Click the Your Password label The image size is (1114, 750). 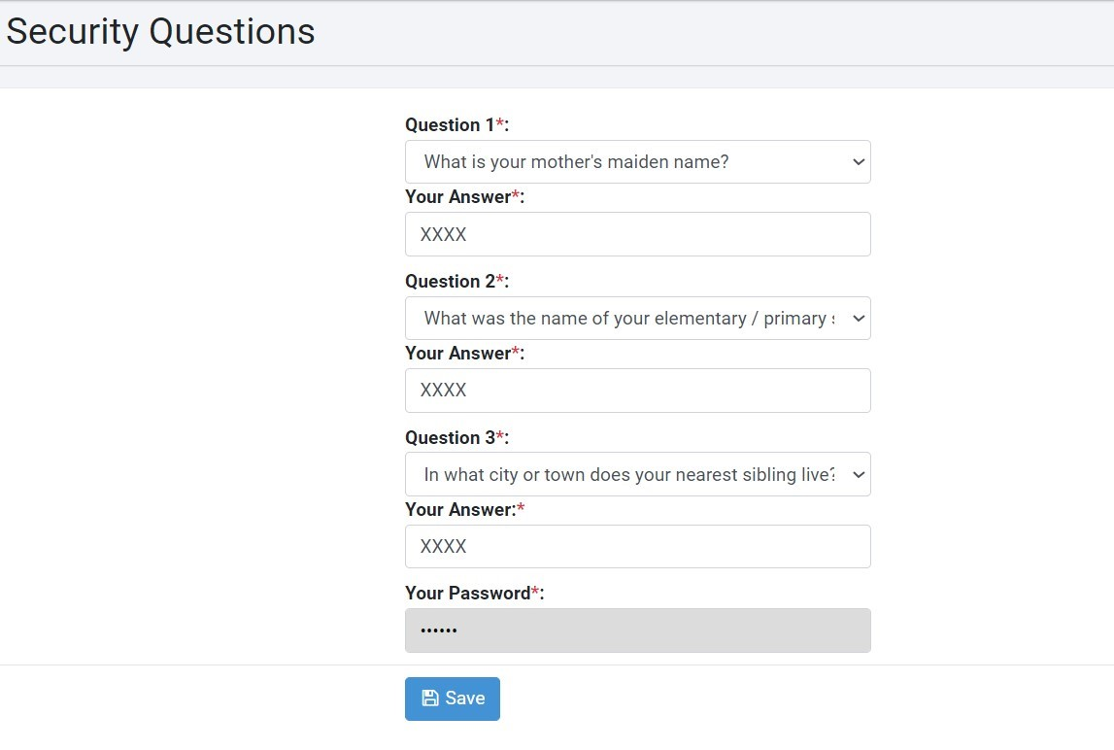point(475,593)
